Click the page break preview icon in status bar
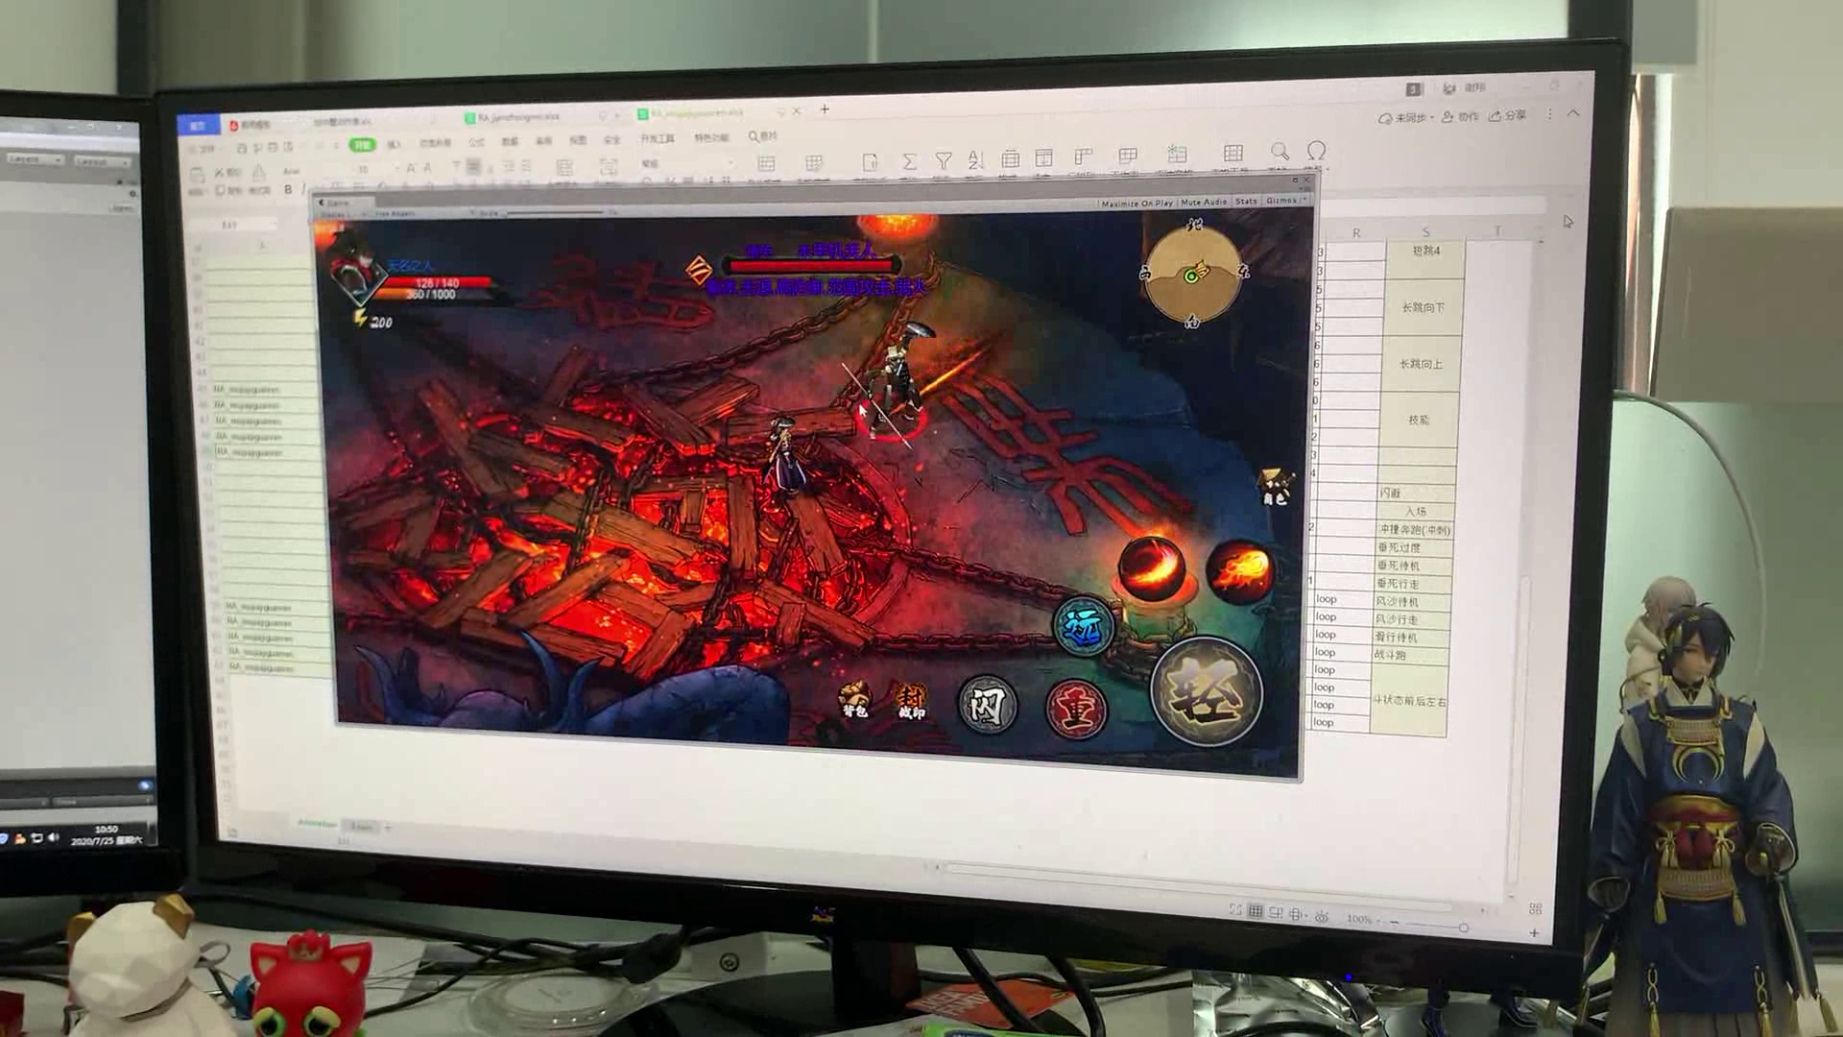 [1276, 912]
